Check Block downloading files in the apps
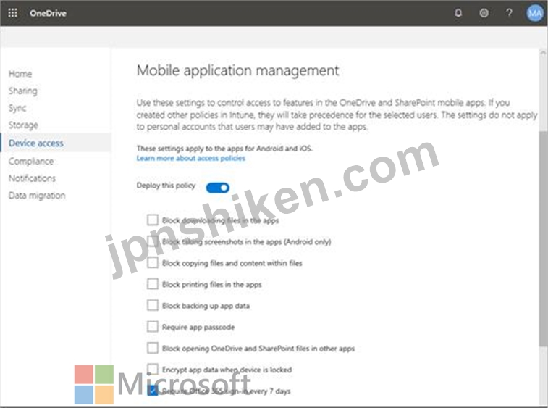548x408 pixels. (x=152, y=220)
